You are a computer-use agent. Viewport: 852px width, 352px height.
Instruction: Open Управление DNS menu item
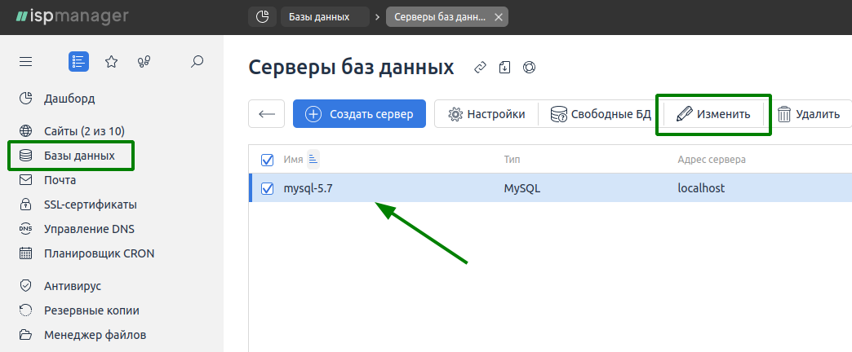click(x=89, y=229)
